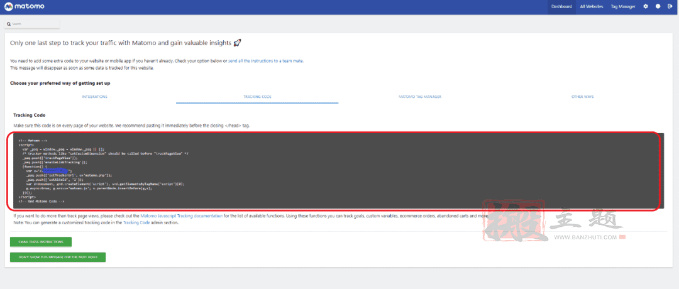Open the settings gear icon
The width and height of the screenshot is (679, 289).
click(646, 6)
